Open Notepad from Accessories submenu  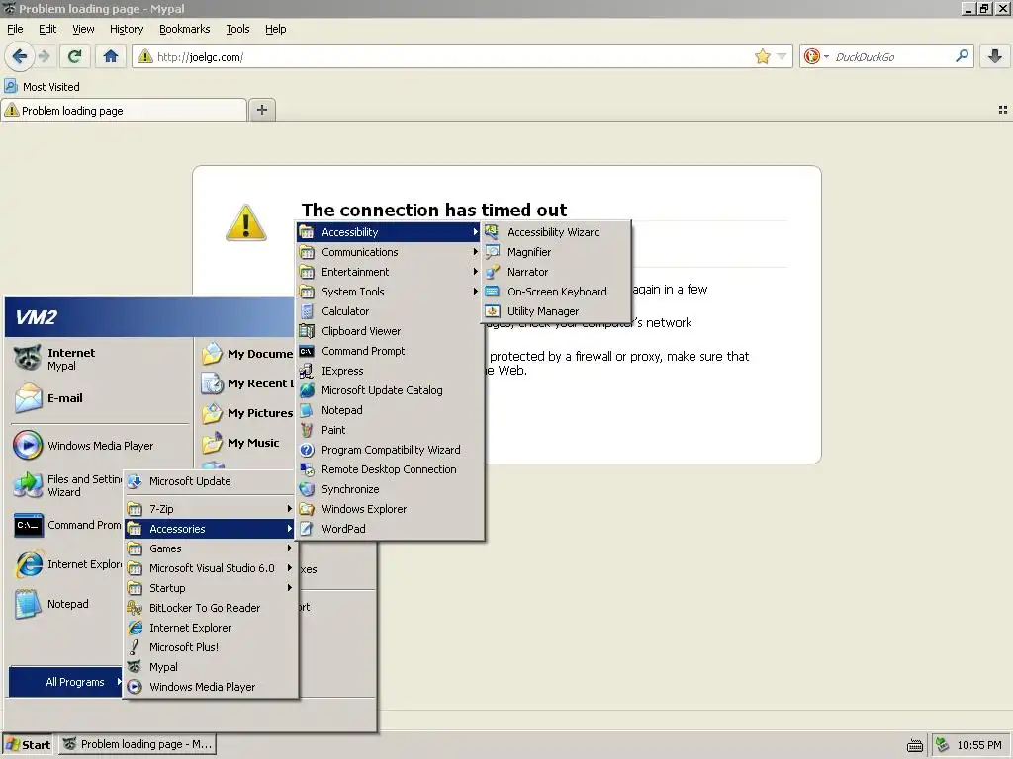(390, 410)
